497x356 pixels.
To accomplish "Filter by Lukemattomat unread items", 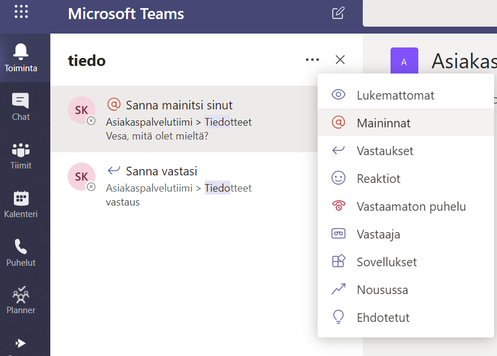I will (x=395, y=95).
